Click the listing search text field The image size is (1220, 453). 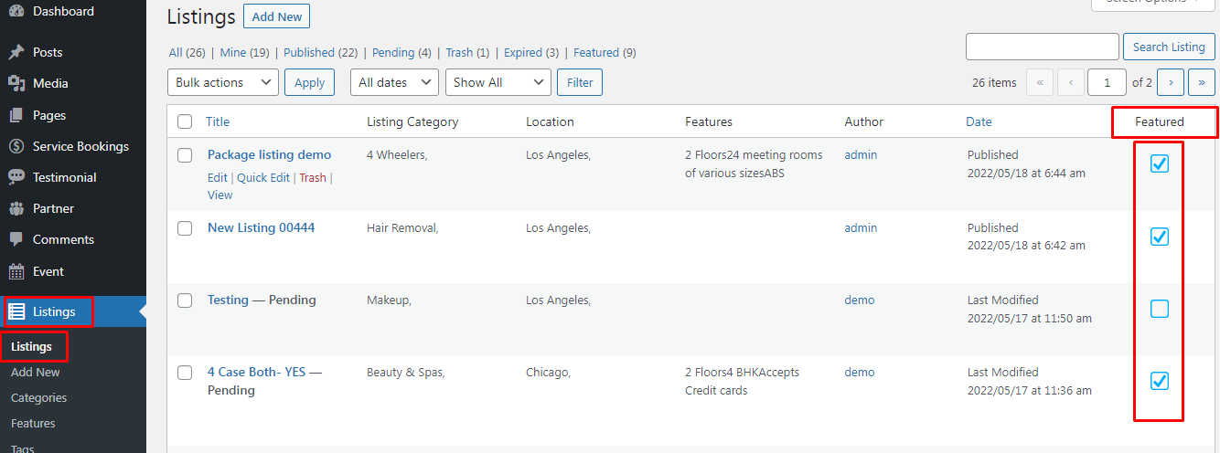pos(1042,47)
